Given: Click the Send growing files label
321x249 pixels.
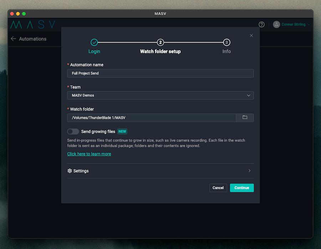Looking at the screenshot, I should pos(98,132).
